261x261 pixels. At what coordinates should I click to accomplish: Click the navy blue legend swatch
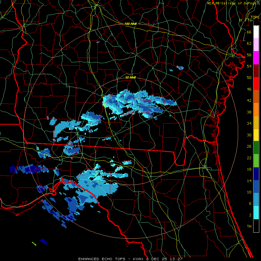pyautogui.click(x=256, y=174)
